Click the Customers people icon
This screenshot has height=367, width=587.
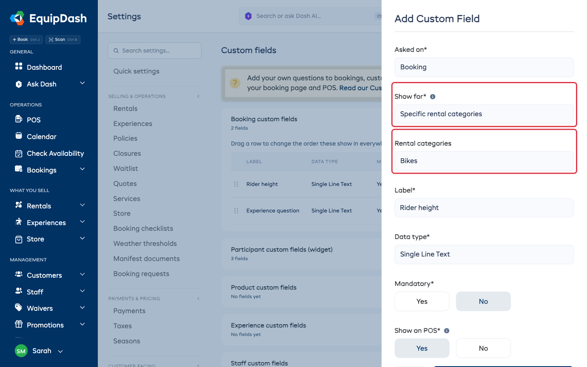pos(19,274)
